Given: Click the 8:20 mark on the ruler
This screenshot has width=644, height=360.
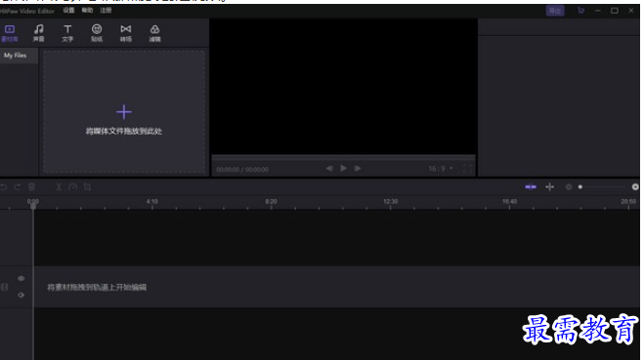Looking at the screenshot, I should coord(271,201).
